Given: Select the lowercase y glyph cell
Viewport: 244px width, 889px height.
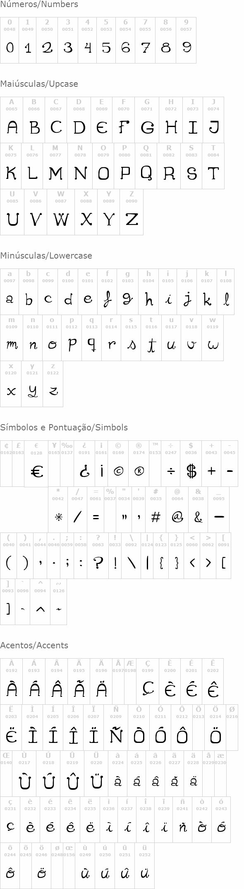Looking at the screenshot, I should [x=32, y=384].
